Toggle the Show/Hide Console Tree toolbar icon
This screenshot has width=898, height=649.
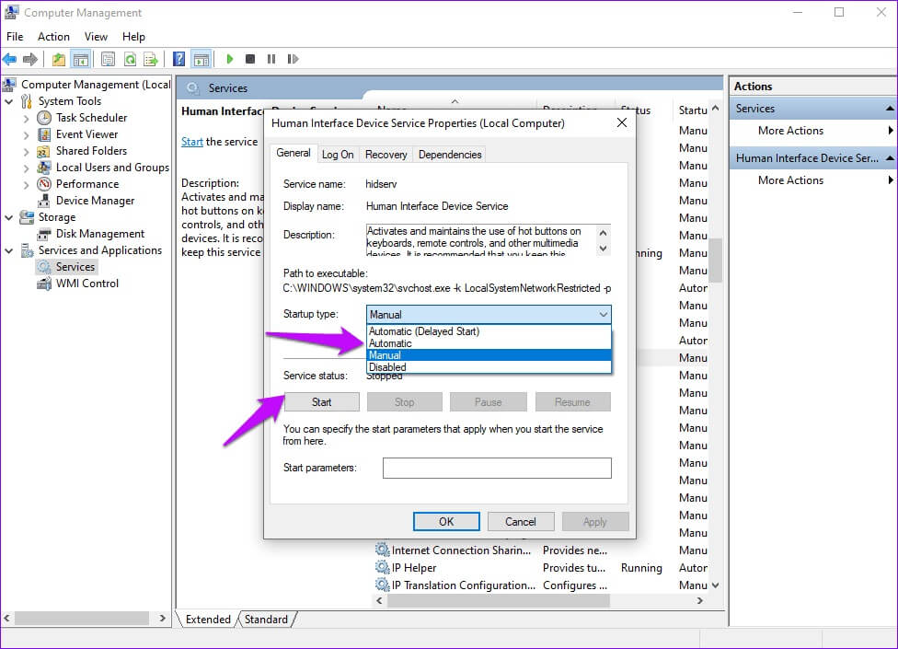(x=80, y=59)
